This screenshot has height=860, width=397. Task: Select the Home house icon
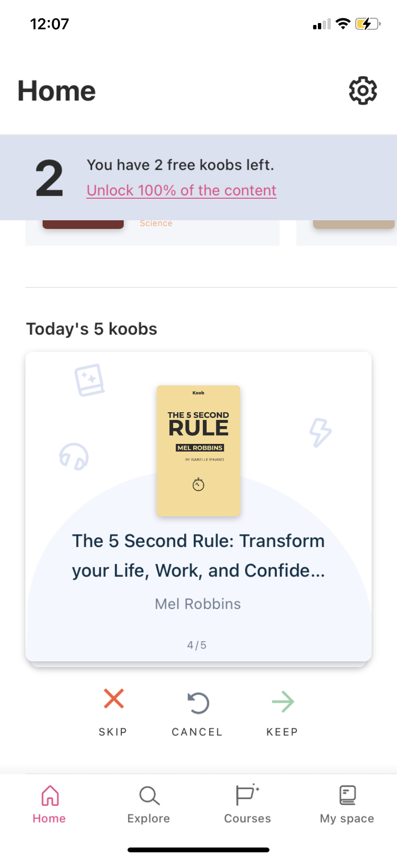(x=49, y=796)
